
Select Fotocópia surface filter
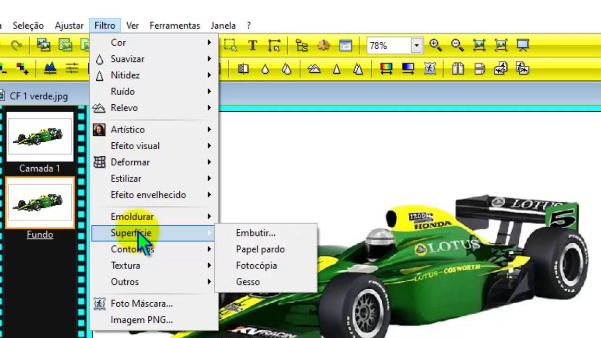(x=266, y=266)
